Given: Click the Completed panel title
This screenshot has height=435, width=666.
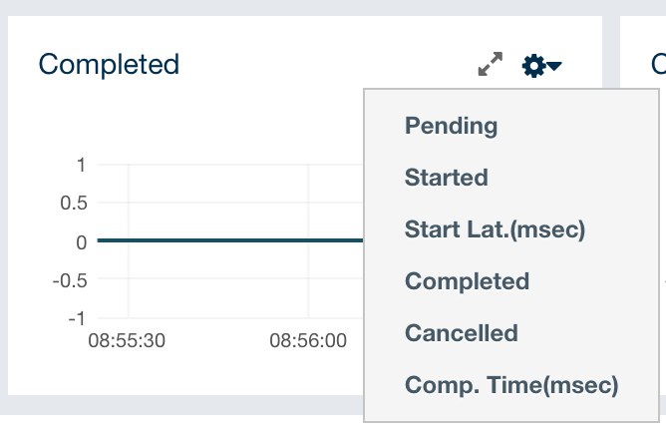Looking at the screenshot, I should [109, 65].
